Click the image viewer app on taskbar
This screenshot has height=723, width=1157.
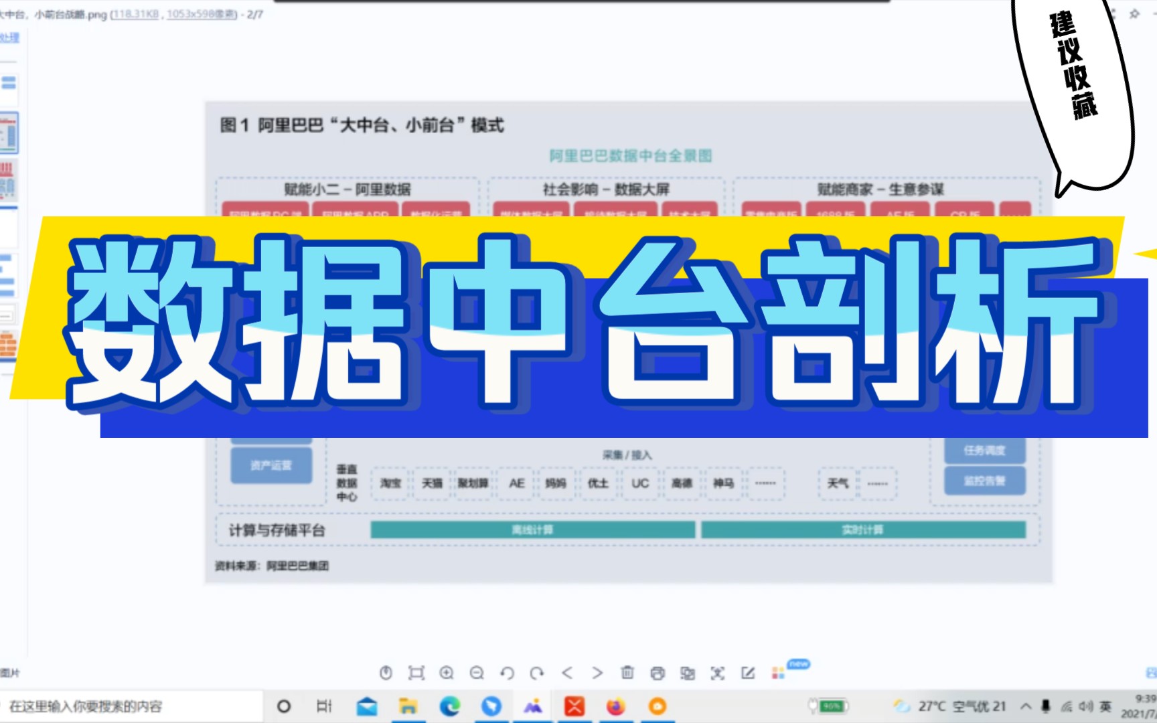(x=533, y=706)
